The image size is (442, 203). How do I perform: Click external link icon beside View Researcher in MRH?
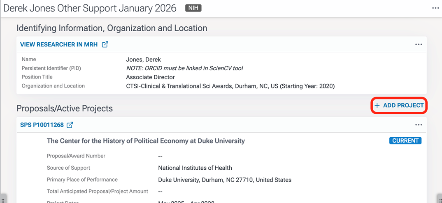(x=105, y=44)
